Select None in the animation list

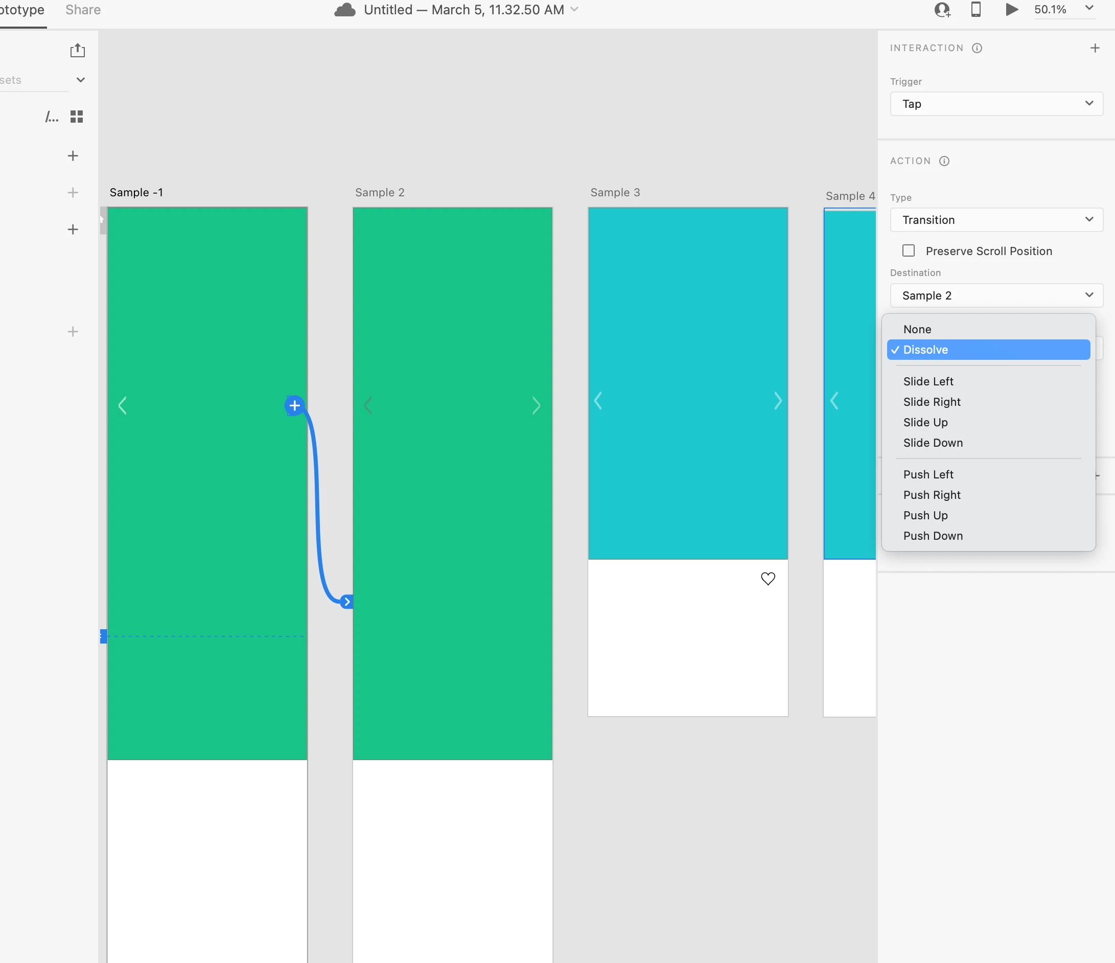(x=917, y=329)
